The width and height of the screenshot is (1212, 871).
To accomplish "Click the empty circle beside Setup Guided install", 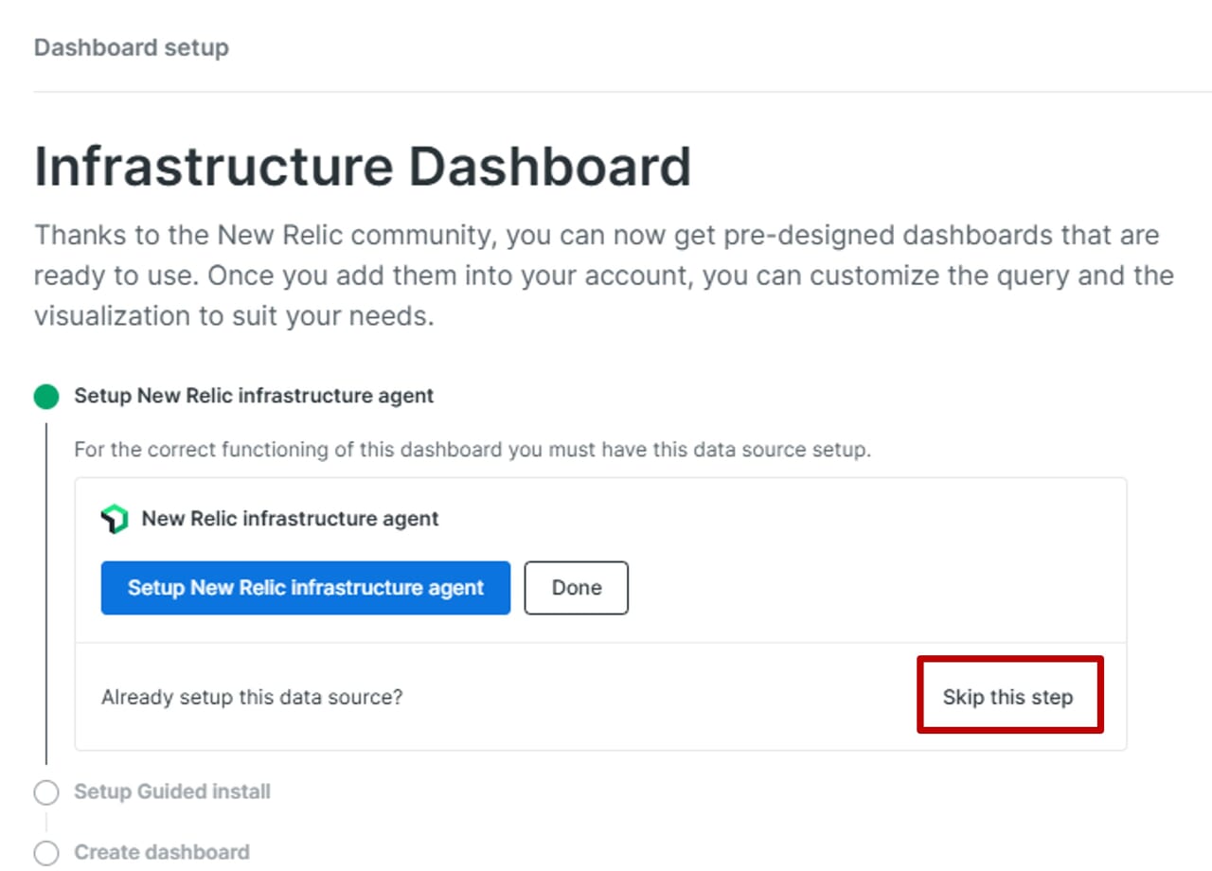I will 46,792.
